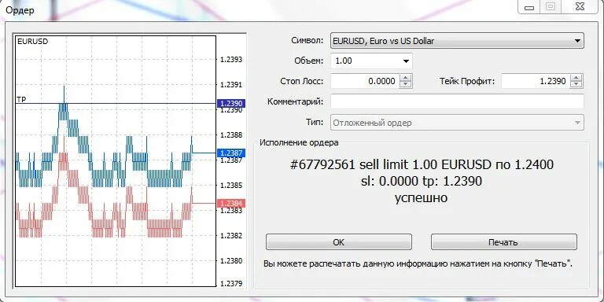Click the 1.2379 price axis label
The width and height of the screenshot is (604, 302).
[x=231, y=283]
